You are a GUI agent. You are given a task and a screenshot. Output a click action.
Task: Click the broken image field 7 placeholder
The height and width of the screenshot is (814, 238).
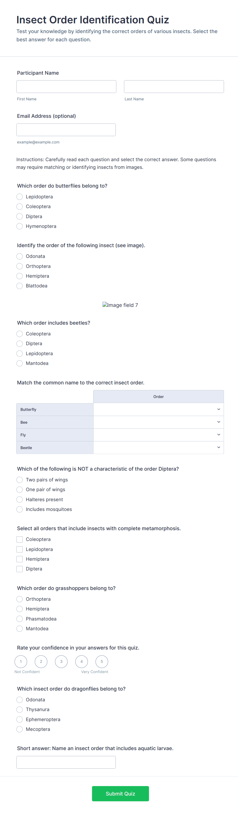pyautogui.click(x=120, y=305)
